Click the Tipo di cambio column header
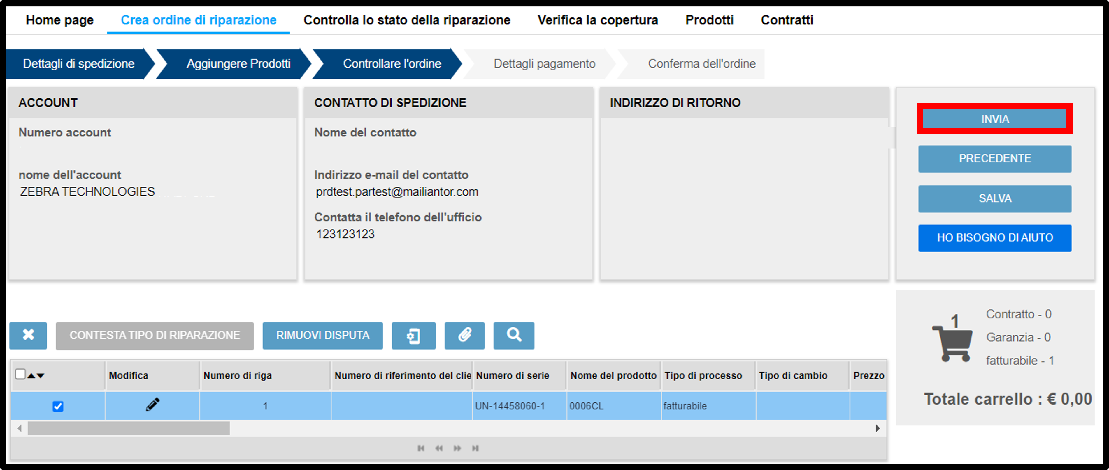The width and height of the screenshot is (1109, 470). coord(803,375)
